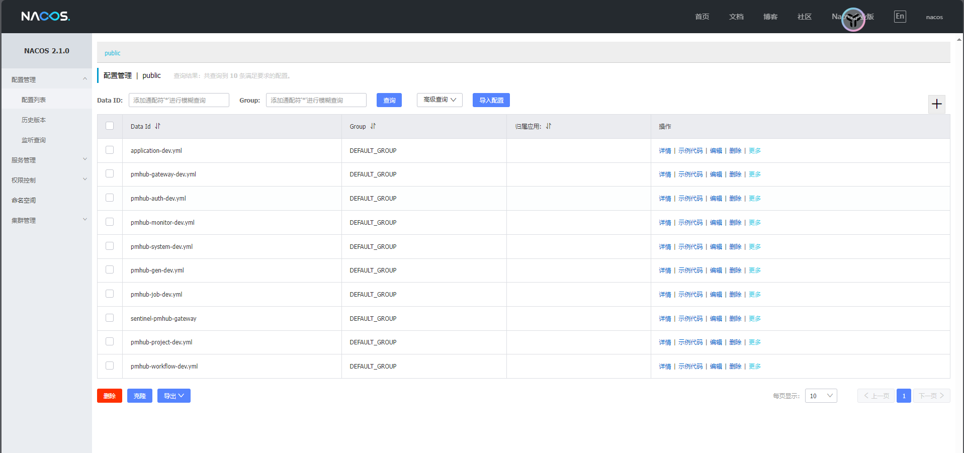964x453 pixels.
Task: Open the 导出 export dropdown
Action: point(174,396)
